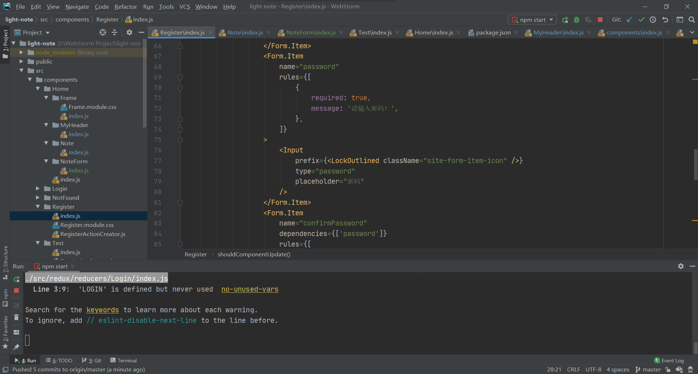Viewport: 698px width, 374px height.
Task: Change line separator CRLF in status bar
Action: (x=573, y=370)
